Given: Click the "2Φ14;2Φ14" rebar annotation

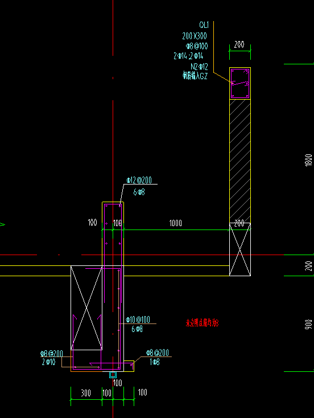Looking at the screenshot, I should tap(188, 56).
